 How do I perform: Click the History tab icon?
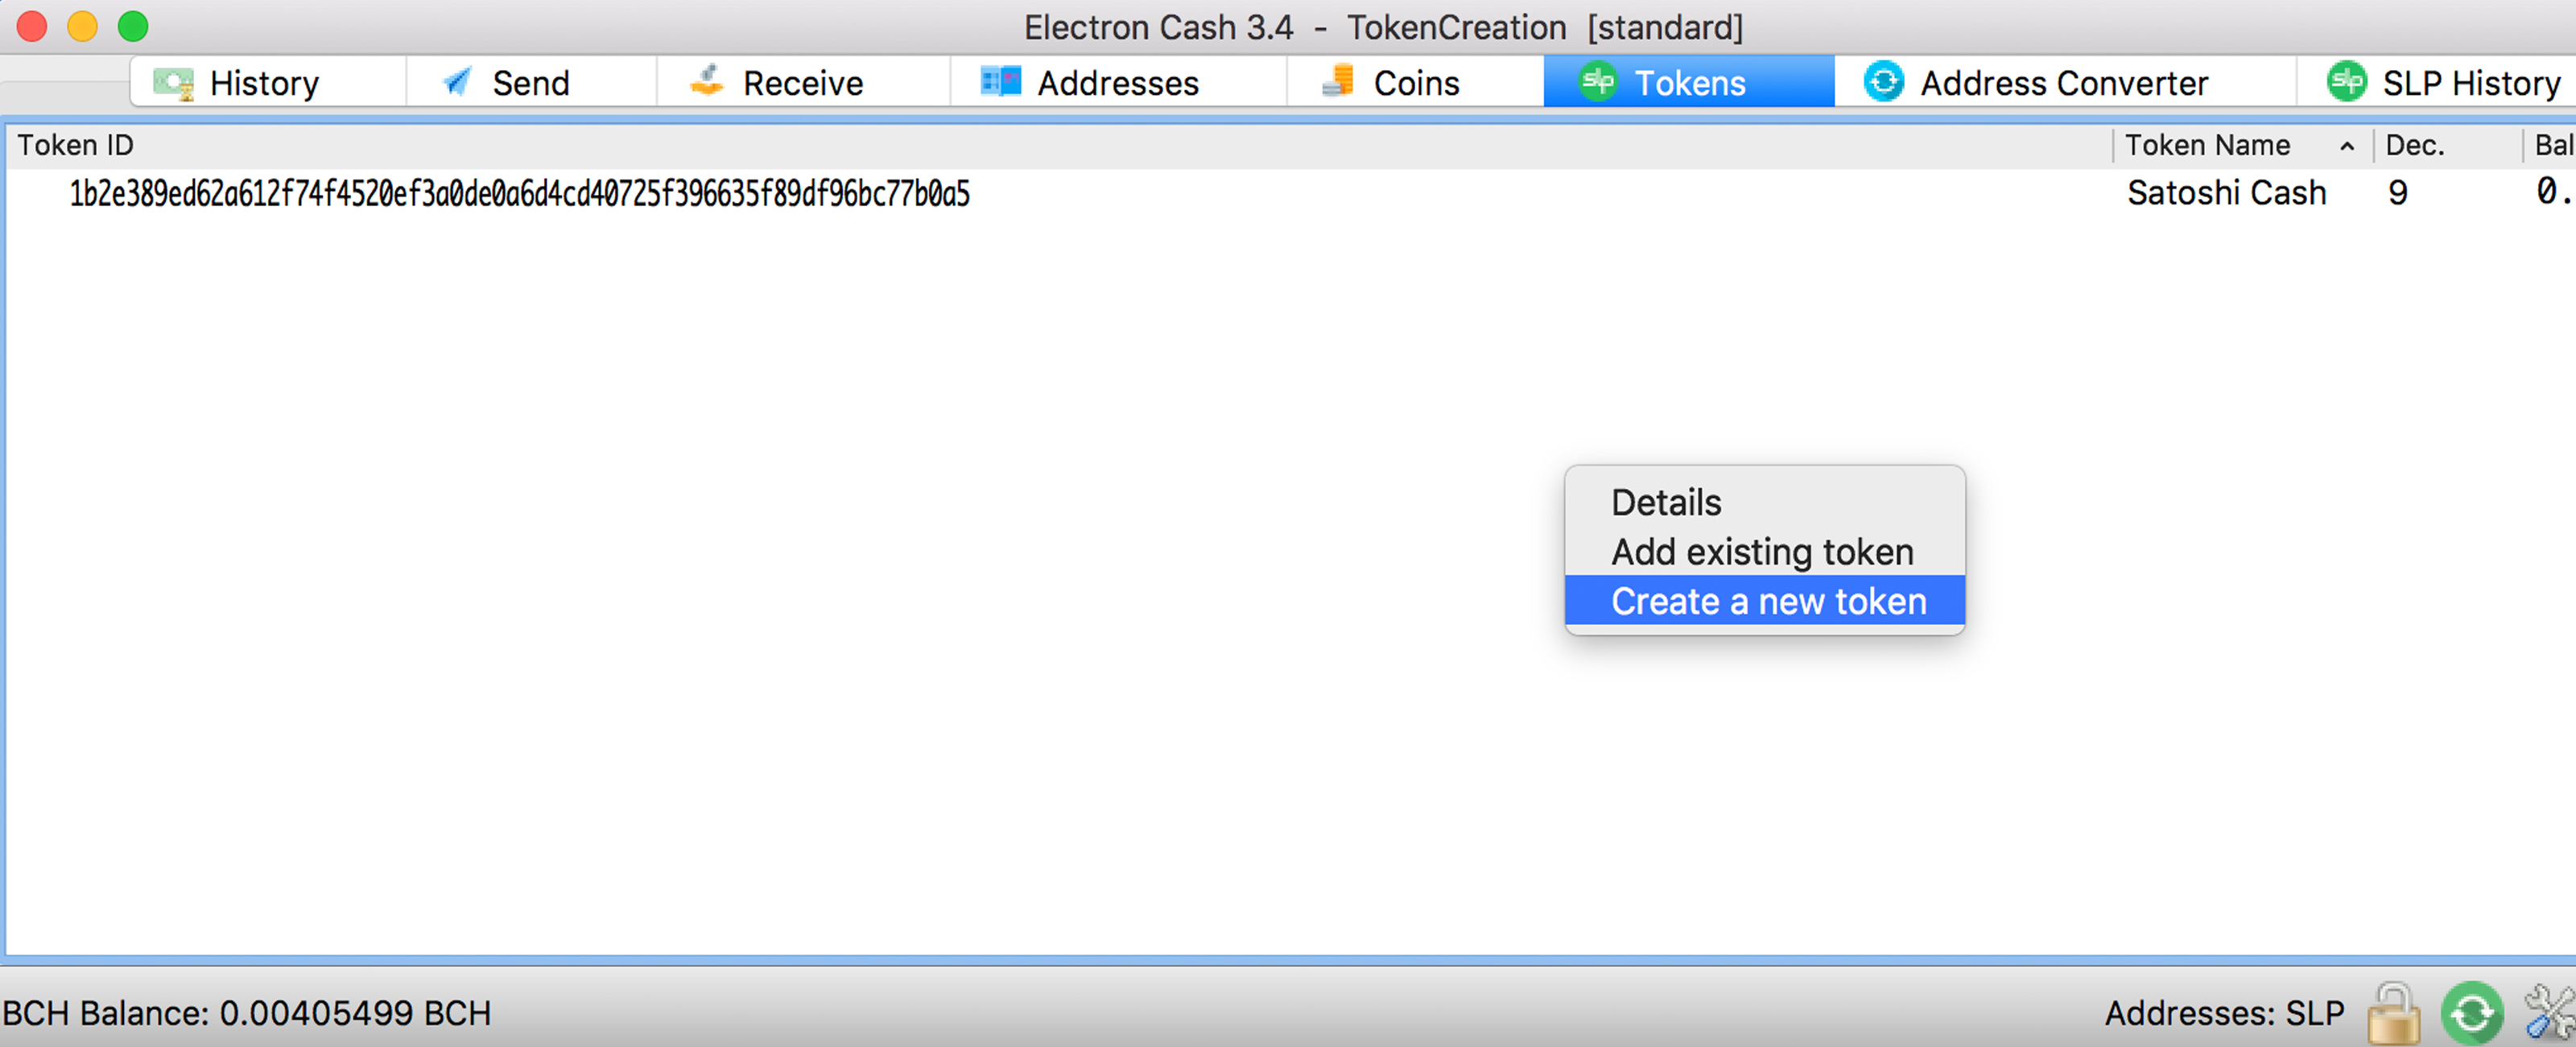(177, 84)
